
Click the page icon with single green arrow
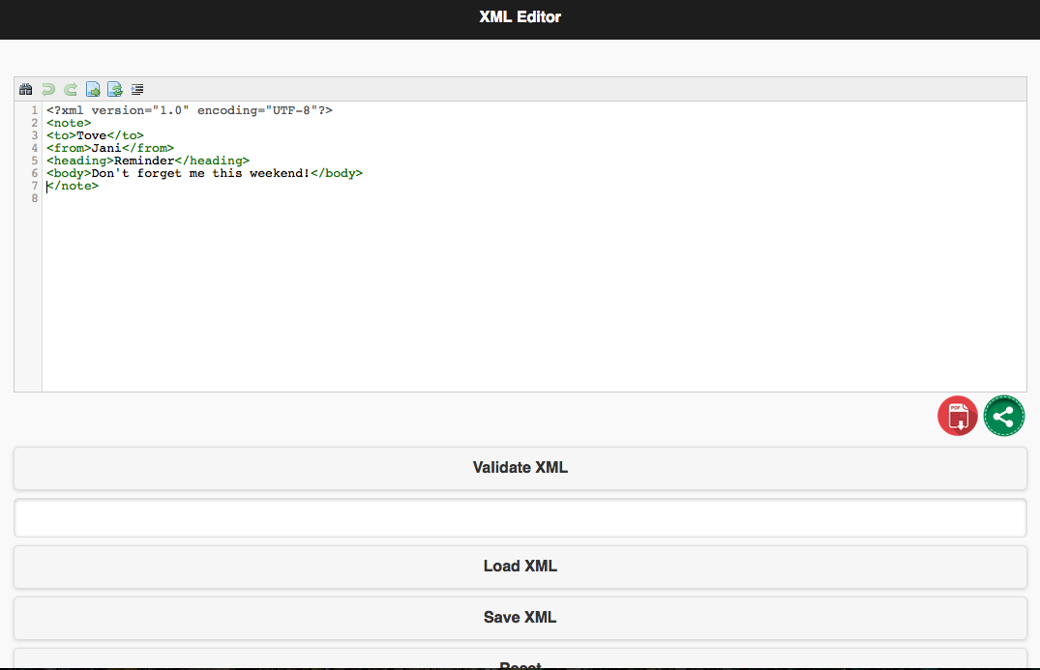[x=93, y=90]
